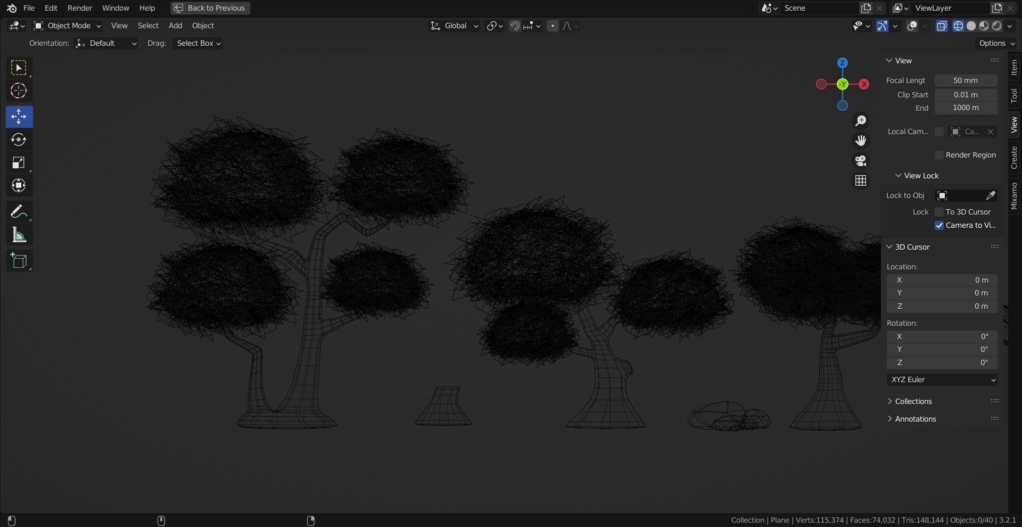This screenshot has width=1022, height=527.
Task: Click the Blender logo icon
Action: pyautogui.click(x=12, y=8)
